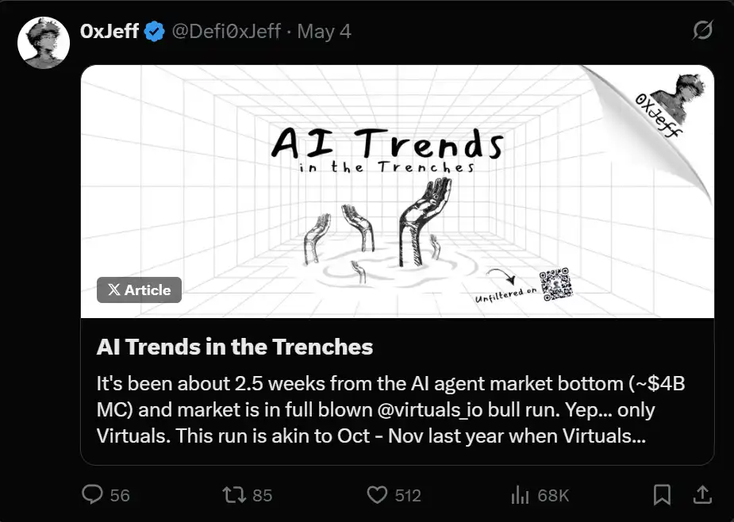734x522 pixels.
Task: Open view analytics bar chart icon
Action: [520, 495]
